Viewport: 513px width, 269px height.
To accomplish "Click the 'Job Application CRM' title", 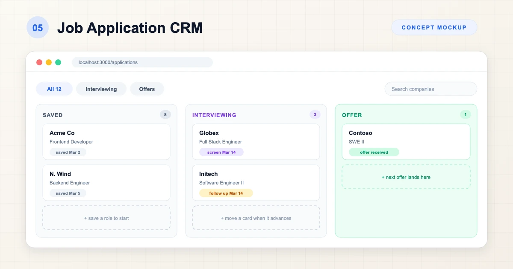I will [130, 28].
